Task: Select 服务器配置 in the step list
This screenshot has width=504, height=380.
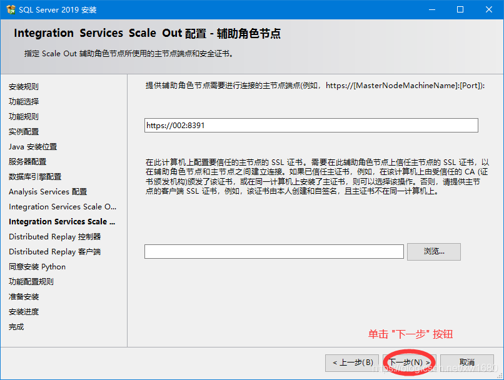Action: tap(28, 162)
